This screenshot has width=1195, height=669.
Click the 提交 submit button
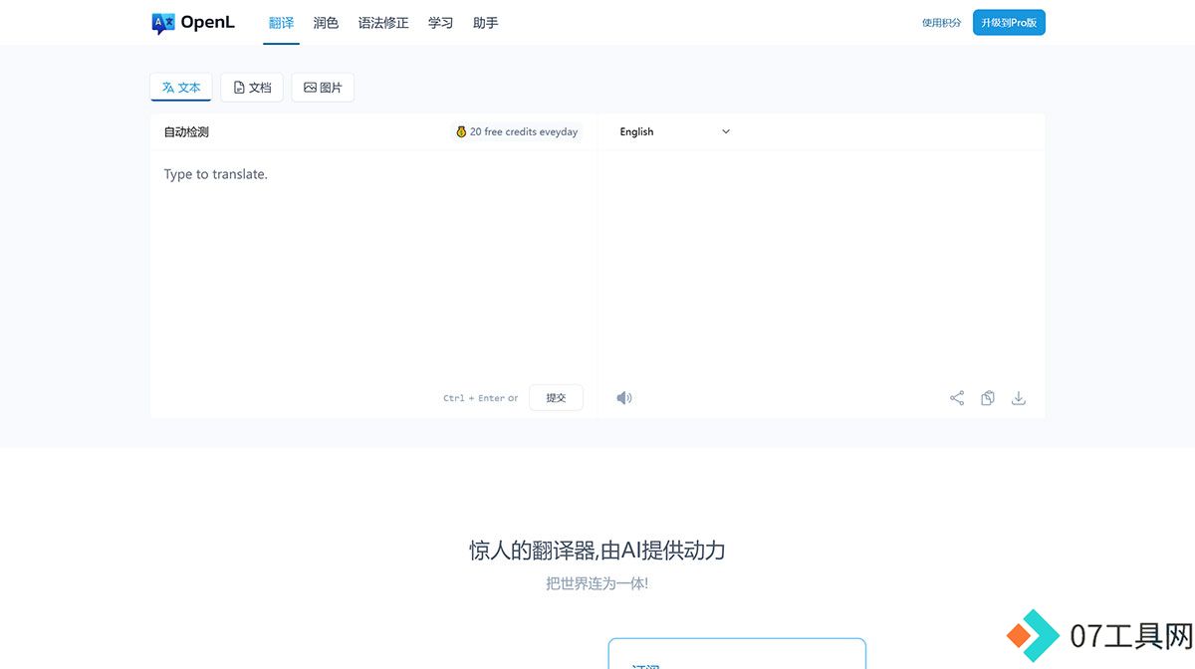point(556,398)
